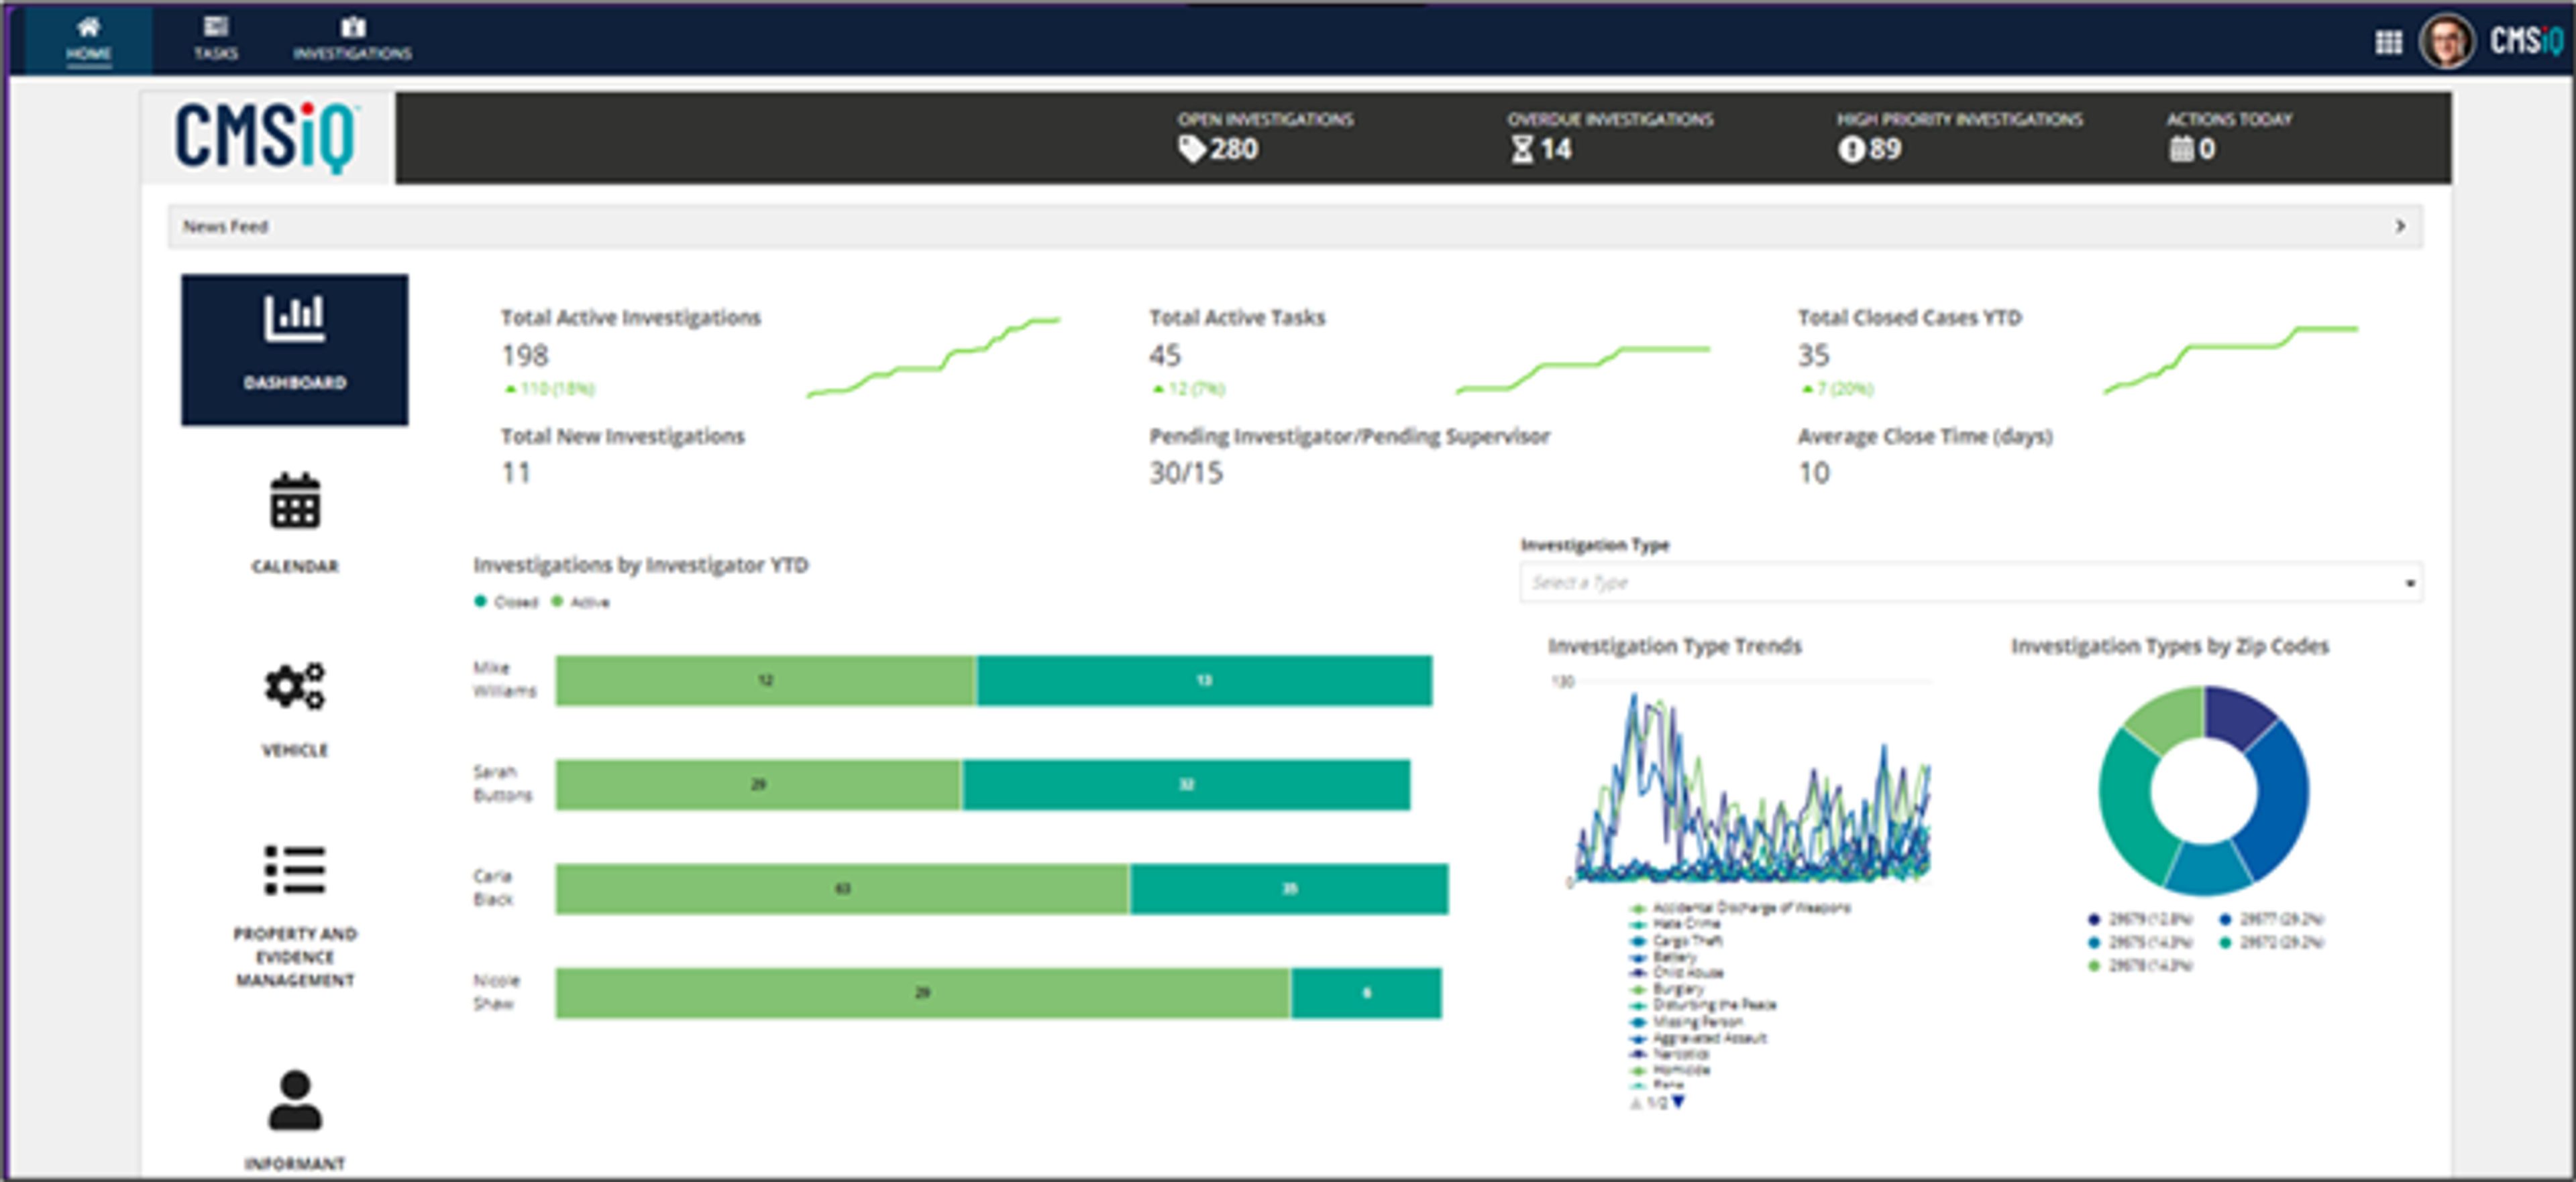Go to next legend page arrow
The width and height of the screenshot is (2576, 1182).
tap(1678, 1102)
